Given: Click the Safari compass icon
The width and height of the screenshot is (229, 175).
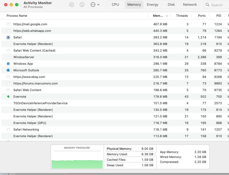Looking at the screenshot, I should coord(8,37).
